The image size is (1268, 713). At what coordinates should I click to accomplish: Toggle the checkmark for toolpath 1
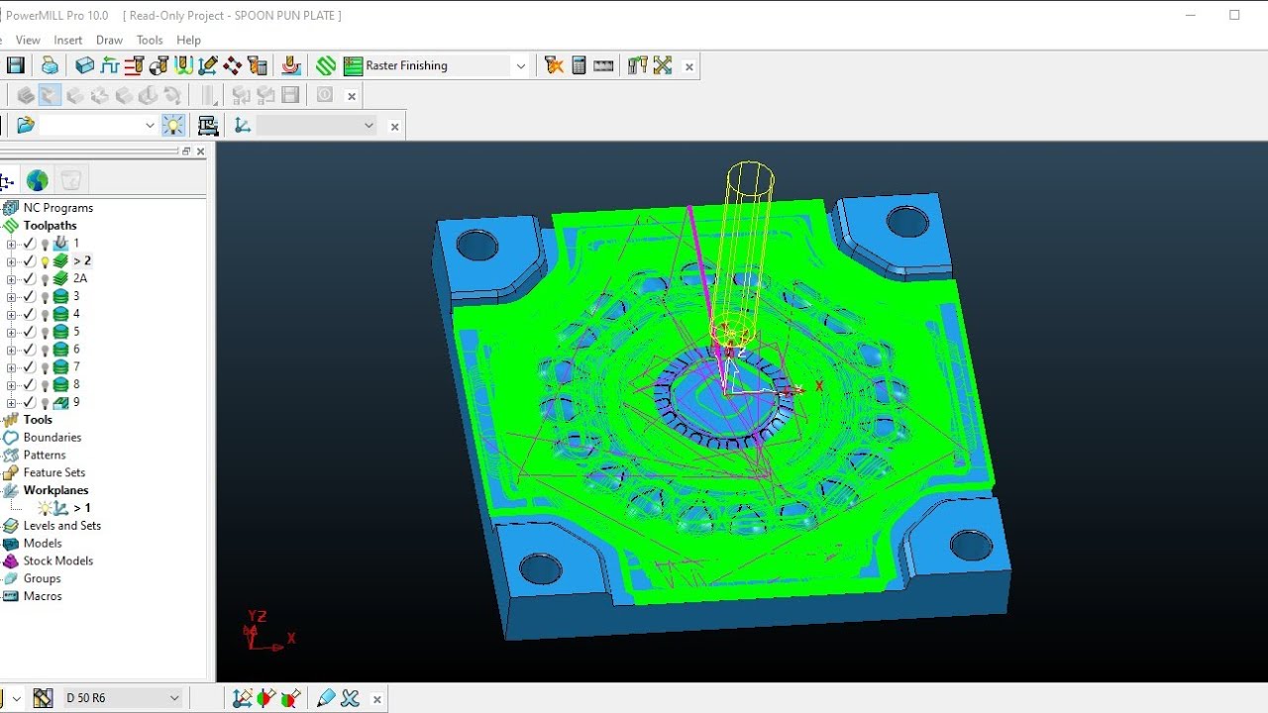click(x=30, y=244)
